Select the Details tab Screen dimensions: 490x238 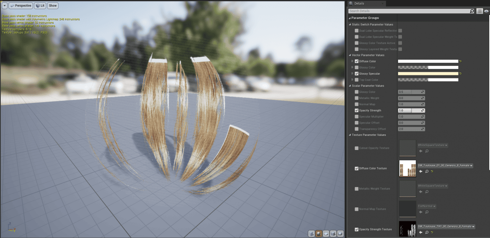[360, 3]
